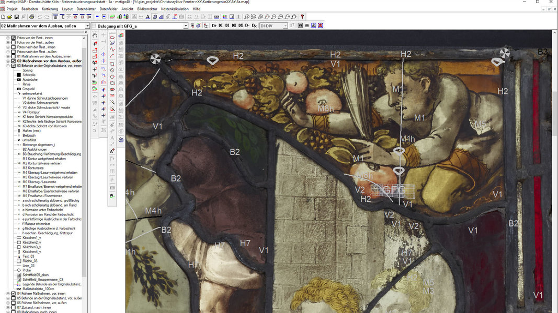Click the red X icon in second toolbar
Screen dimensions: 558x313
320,26
